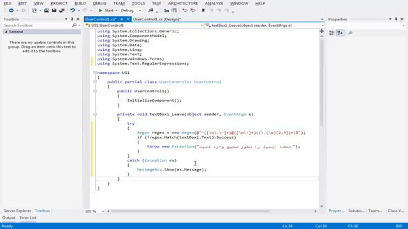Collapse the textBox1_Leave method block
408x229 pixels.
click(95, 114)
